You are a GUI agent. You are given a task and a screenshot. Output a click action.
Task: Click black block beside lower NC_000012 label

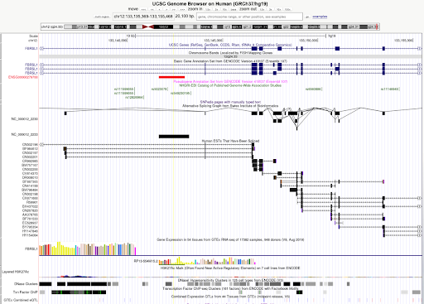coord(174,137)
